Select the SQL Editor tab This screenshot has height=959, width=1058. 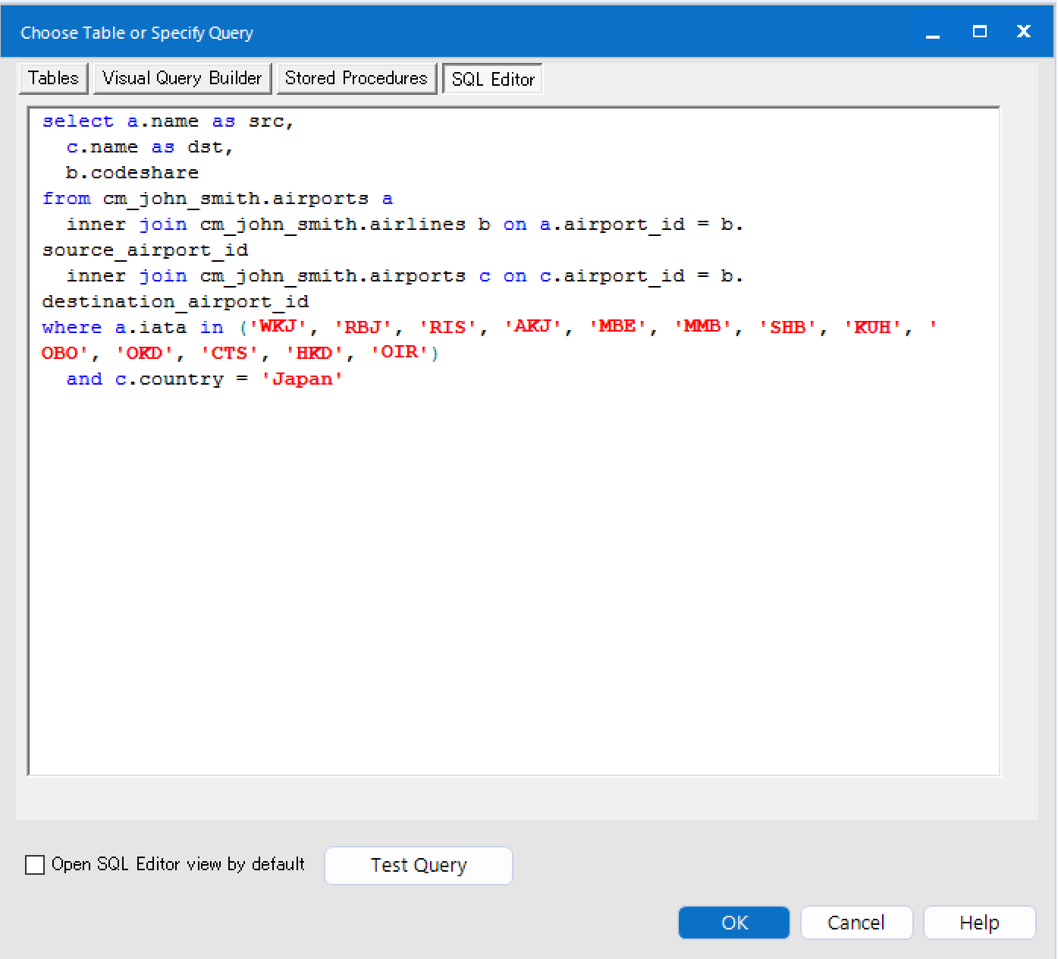coord(492,78)
